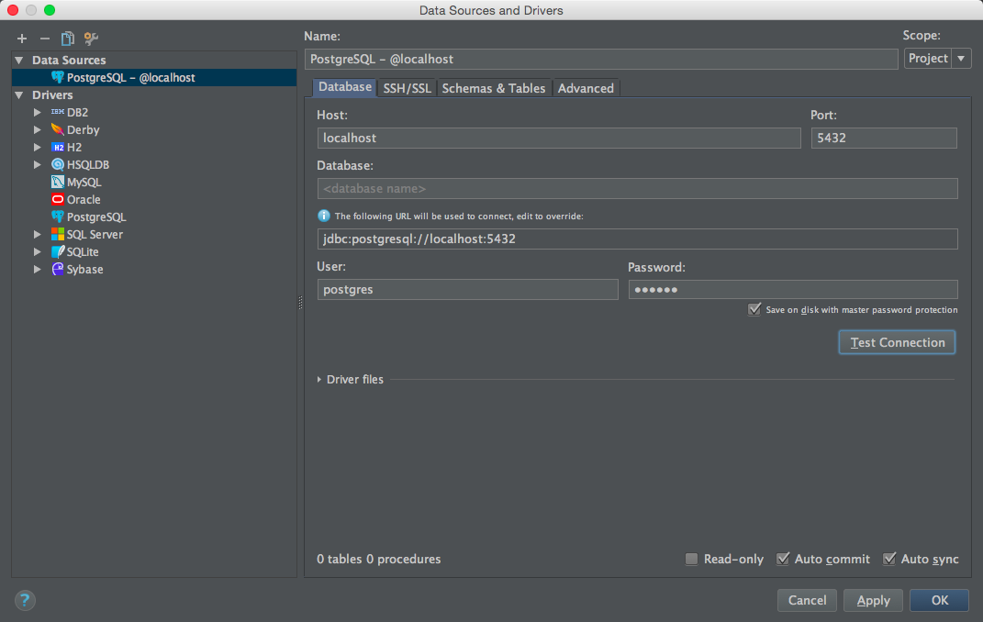Duplicate the selected data source
The height and width of the screenshot is (622, 983).
click(68, 39)
